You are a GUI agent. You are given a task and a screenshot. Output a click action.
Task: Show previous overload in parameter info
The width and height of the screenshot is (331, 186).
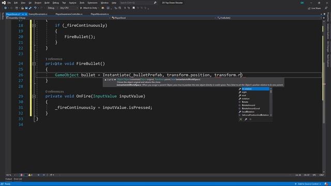point(106,80)
